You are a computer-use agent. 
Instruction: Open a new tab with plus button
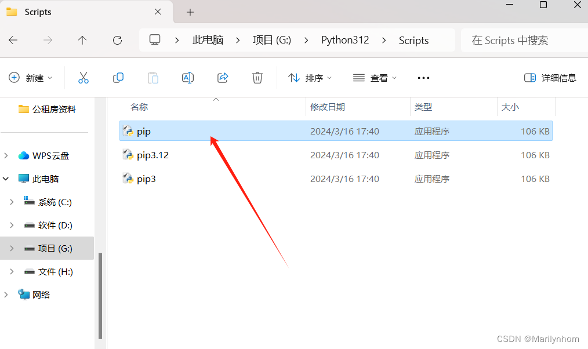point(190,12)
